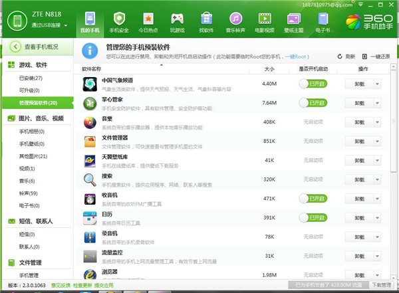Screen dimensions: 399x293
Task: Click the 文件管理器 app icon
Action: pyautogui.click(x=90, y=142)
